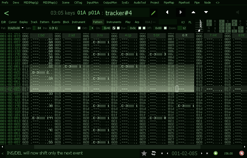Viewport: 247px width, 158px height.
Task: Switch to the Instruments tab
Action: 114,22
